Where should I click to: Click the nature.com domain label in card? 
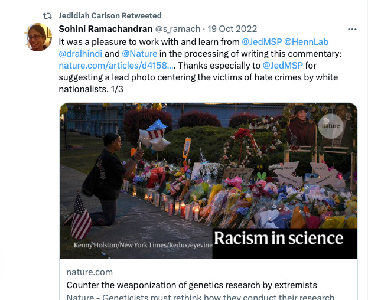point(90,272)
